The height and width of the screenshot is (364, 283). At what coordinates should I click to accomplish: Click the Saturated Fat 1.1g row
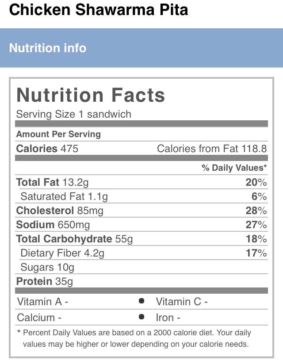[141, 196]
